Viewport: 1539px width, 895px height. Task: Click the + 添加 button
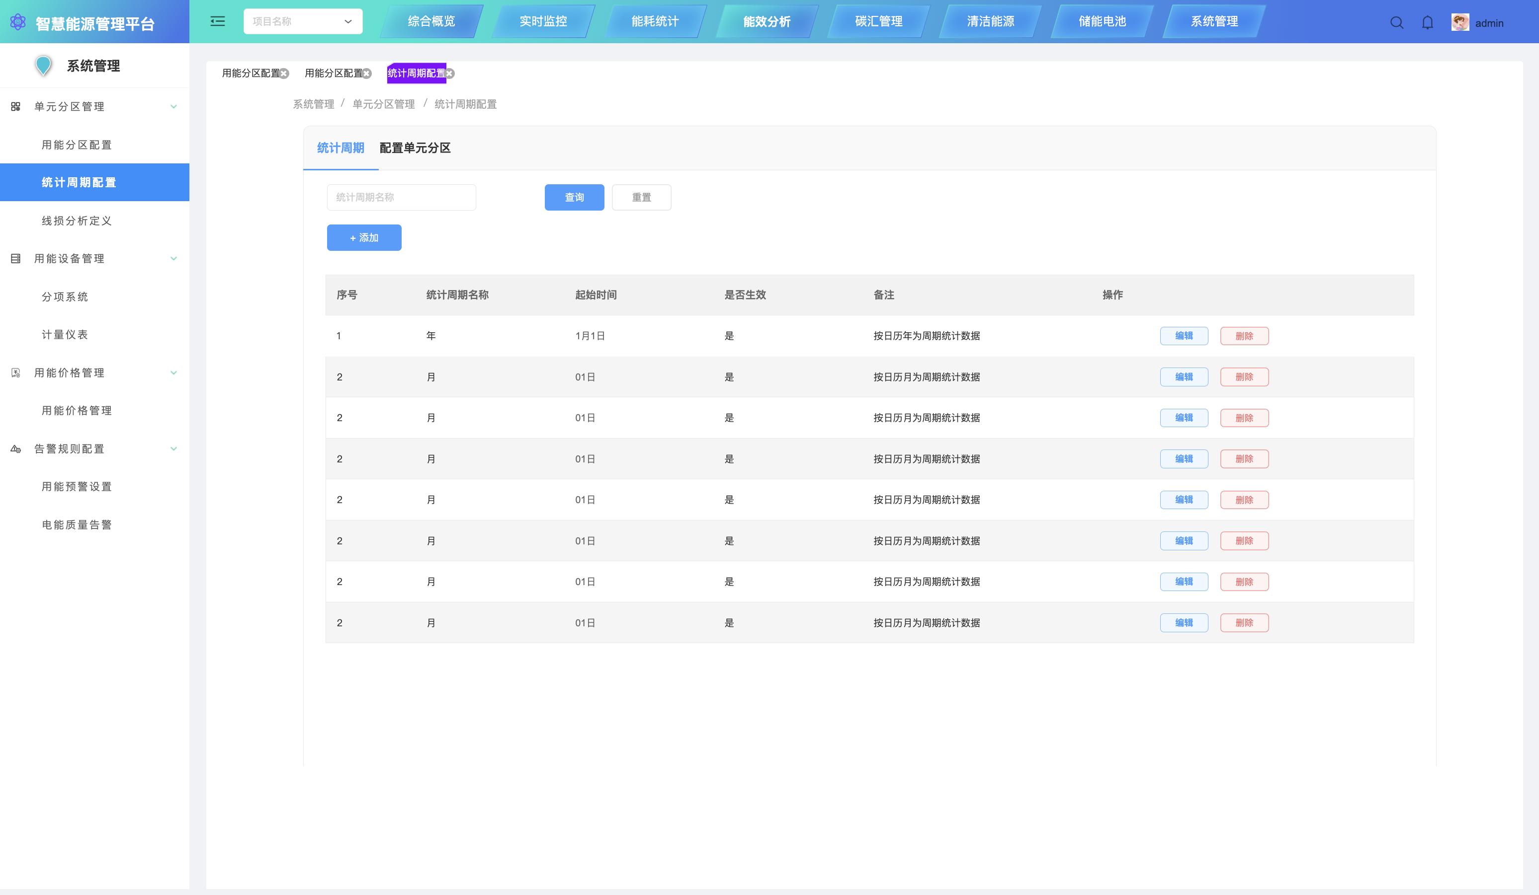coord(364,237)
